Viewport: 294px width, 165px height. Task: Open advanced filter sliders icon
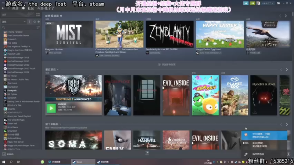point(38,27)
